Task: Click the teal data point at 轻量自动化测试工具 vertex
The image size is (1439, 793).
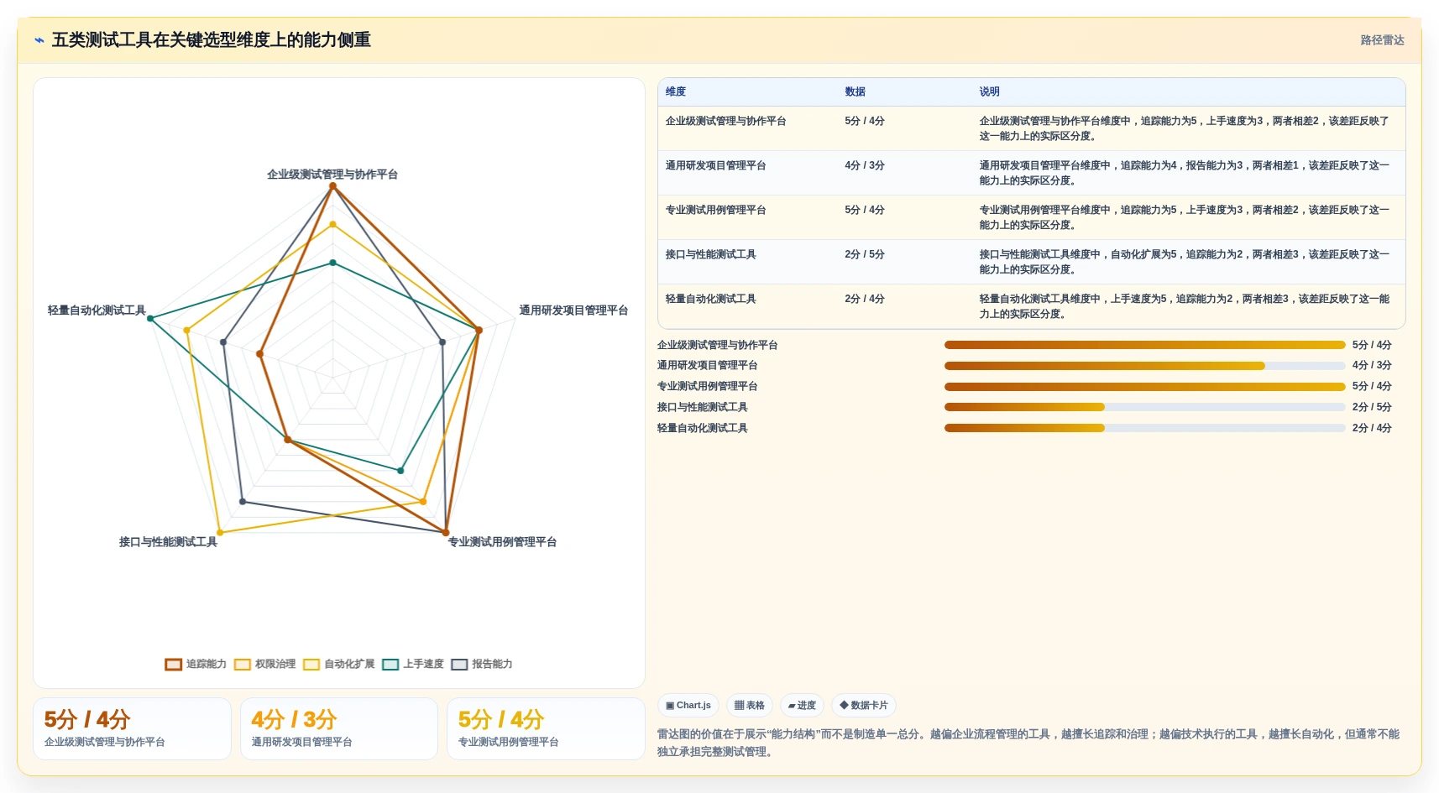Action: coord(150,319)
